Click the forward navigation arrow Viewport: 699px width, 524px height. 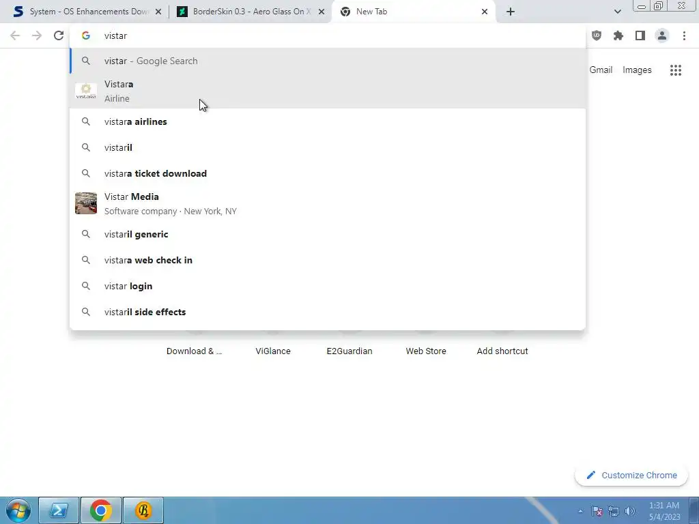pos(37,35)
